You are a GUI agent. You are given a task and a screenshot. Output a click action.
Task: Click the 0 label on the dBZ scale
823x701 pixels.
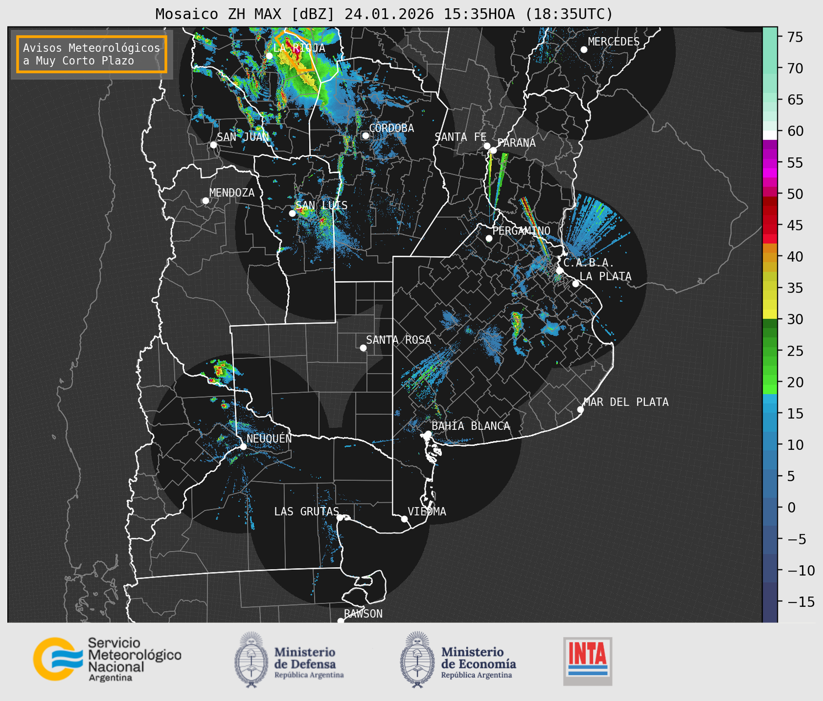pos(791,507)
